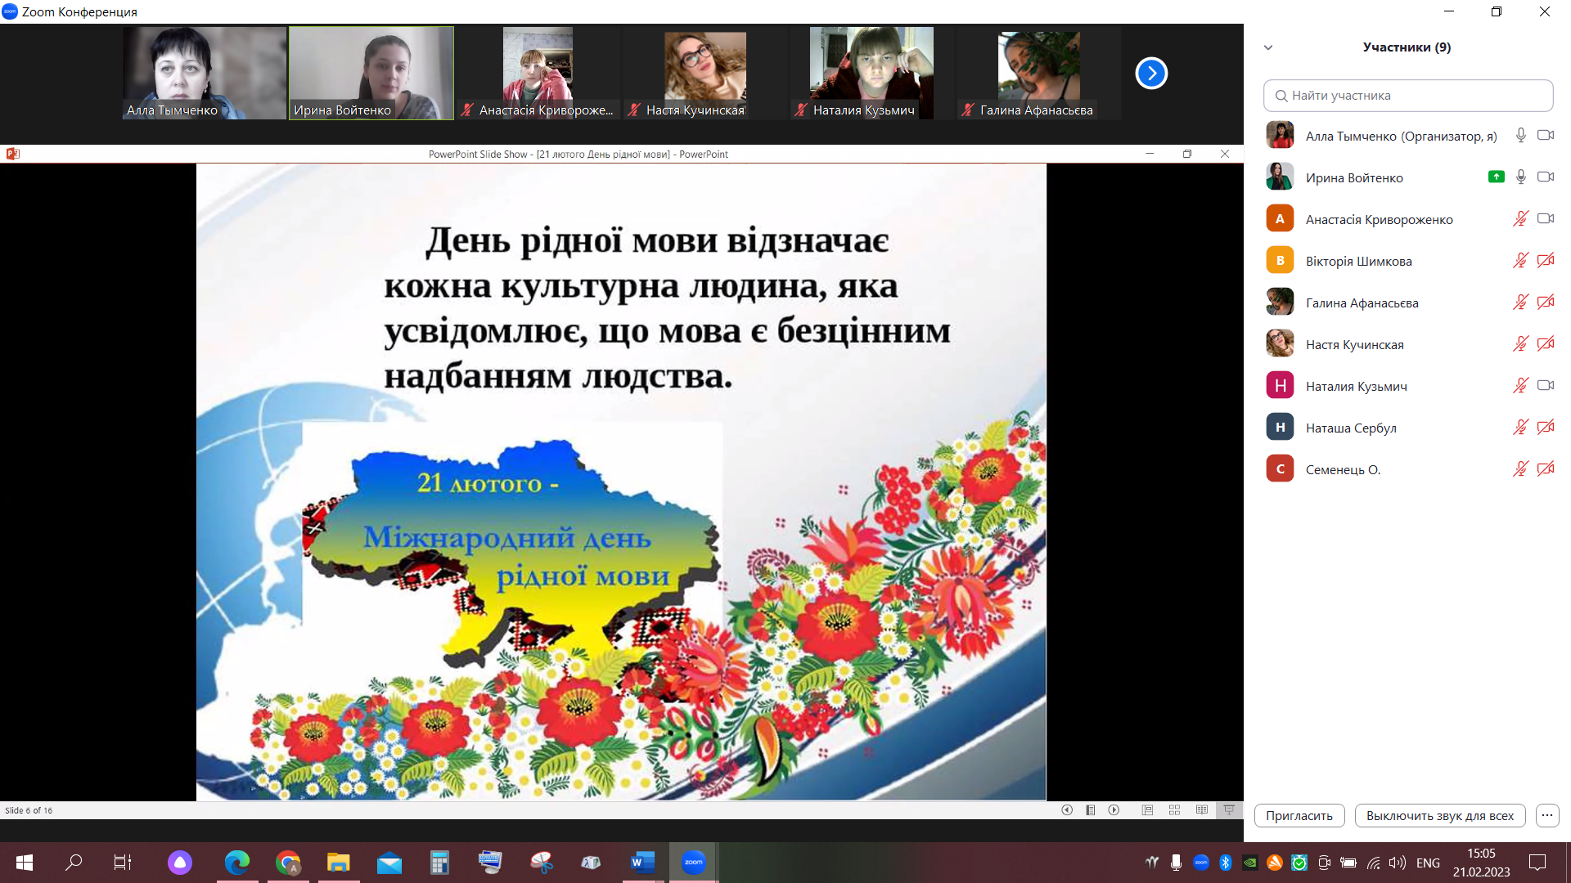This screenshot has width=1571, height=883.
Task: Open more options ellipsis below participants
Action: coord(1546,815)
